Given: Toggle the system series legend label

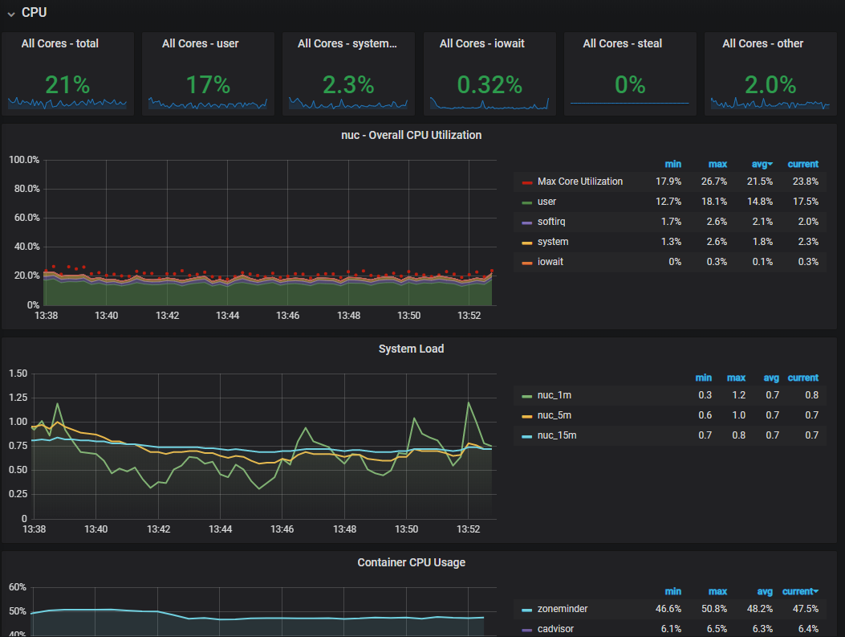Looking at the screenshot, I should (x=553, y=242).
